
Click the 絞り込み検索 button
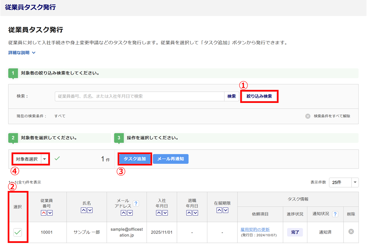pyautogui.click(x=259, y=96)
